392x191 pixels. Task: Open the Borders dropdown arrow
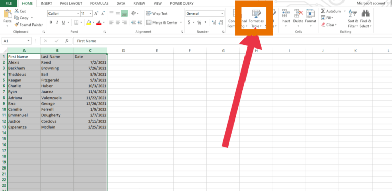pos(81,22)
